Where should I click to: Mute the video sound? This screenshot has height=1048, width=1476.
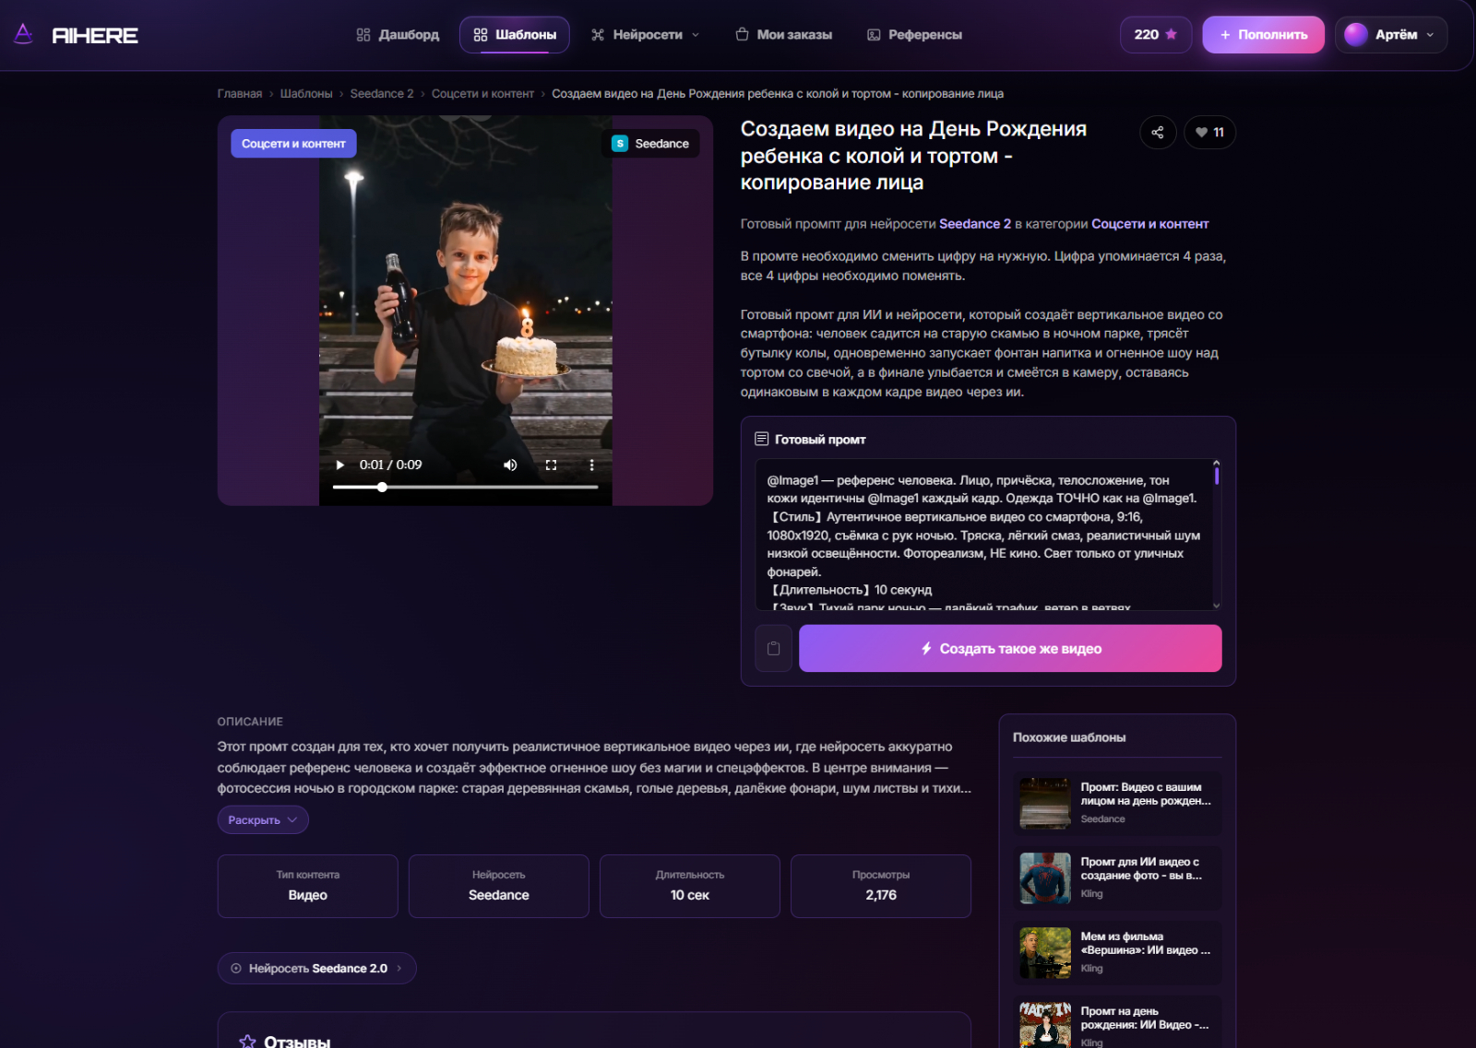tap(510, 465)
